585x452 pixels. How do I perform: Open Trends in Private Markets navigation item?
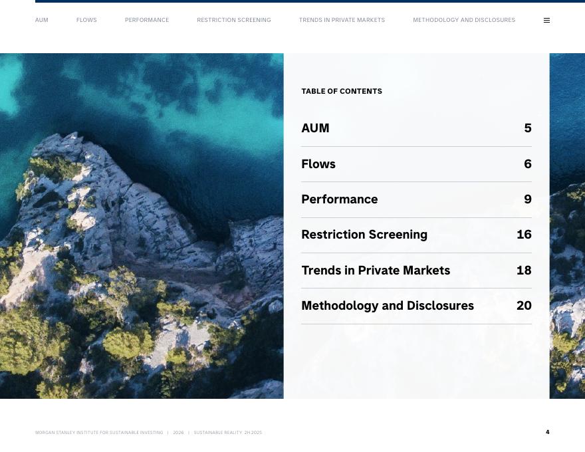click(x=342, y=20)
